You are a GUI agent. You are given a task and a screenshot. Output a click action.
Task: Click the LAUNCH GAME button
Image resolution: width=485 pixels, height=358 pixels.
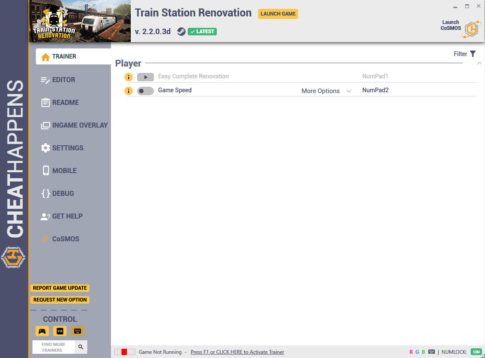point(278,14)
